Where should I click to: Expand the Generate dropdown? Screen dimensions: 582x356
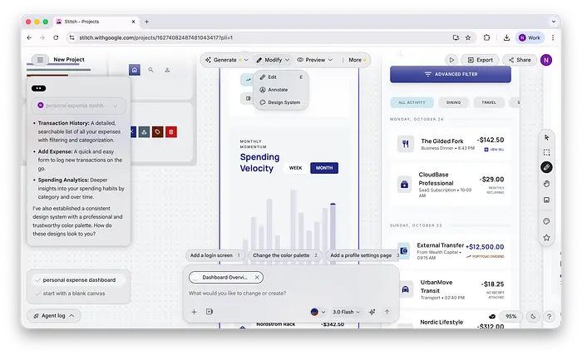pos(224,60)
